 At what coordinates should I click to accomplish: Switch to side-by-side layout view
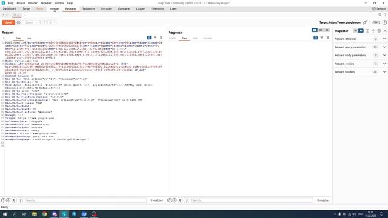point(315,30)
